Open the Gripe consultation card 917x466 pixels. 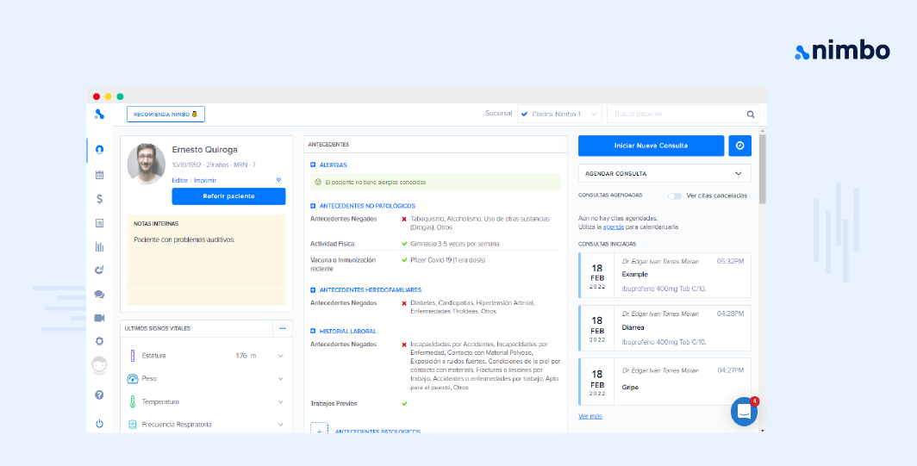[664, 382]
